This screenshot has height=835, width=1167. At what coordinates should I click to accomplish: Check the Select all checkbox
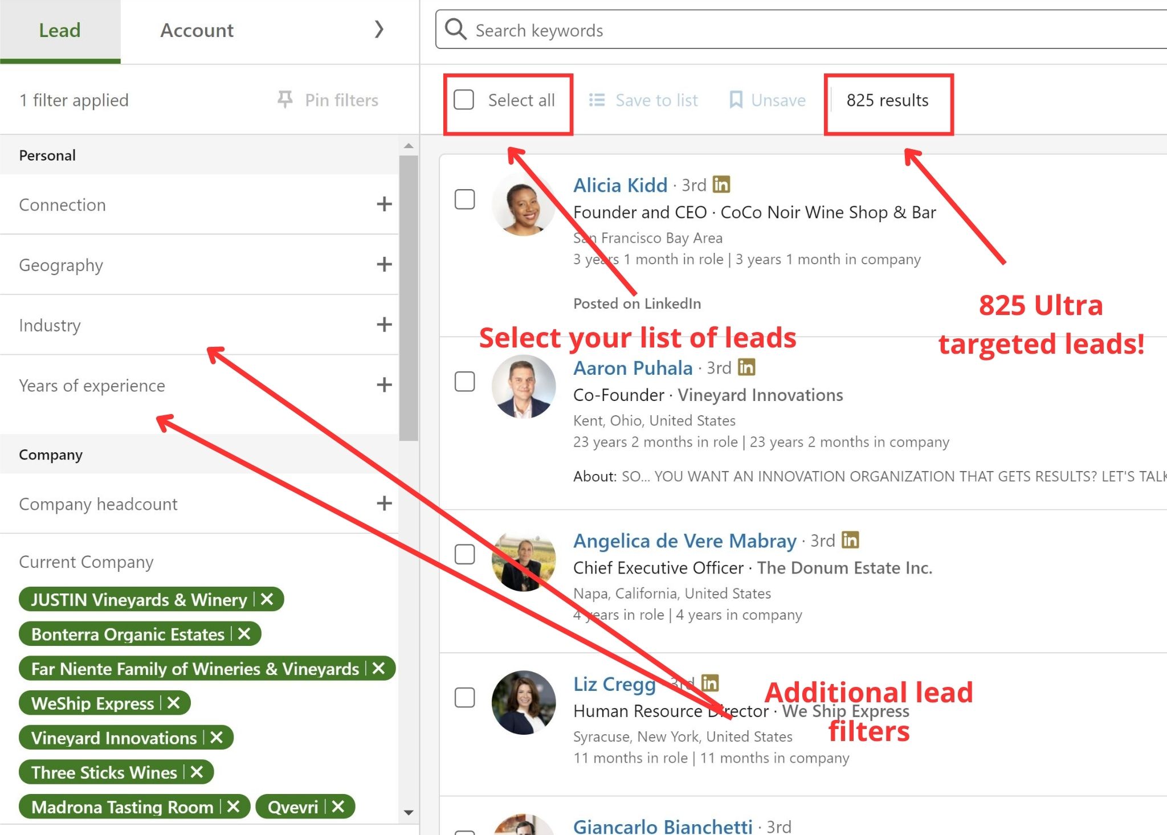tap(464, 100)
